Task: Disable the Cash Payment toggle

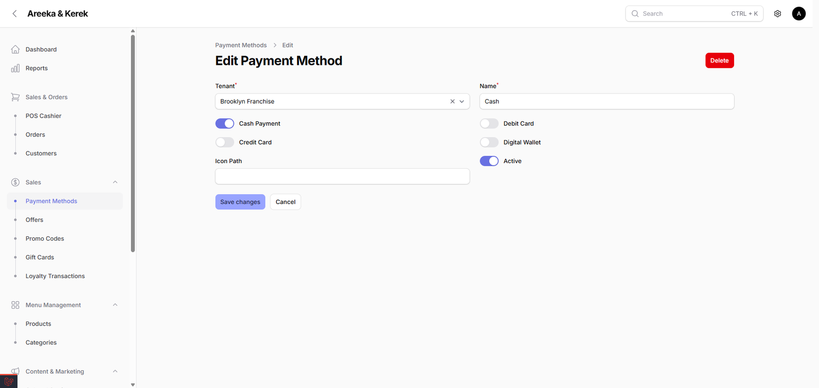Action: (x=225, y=124)
